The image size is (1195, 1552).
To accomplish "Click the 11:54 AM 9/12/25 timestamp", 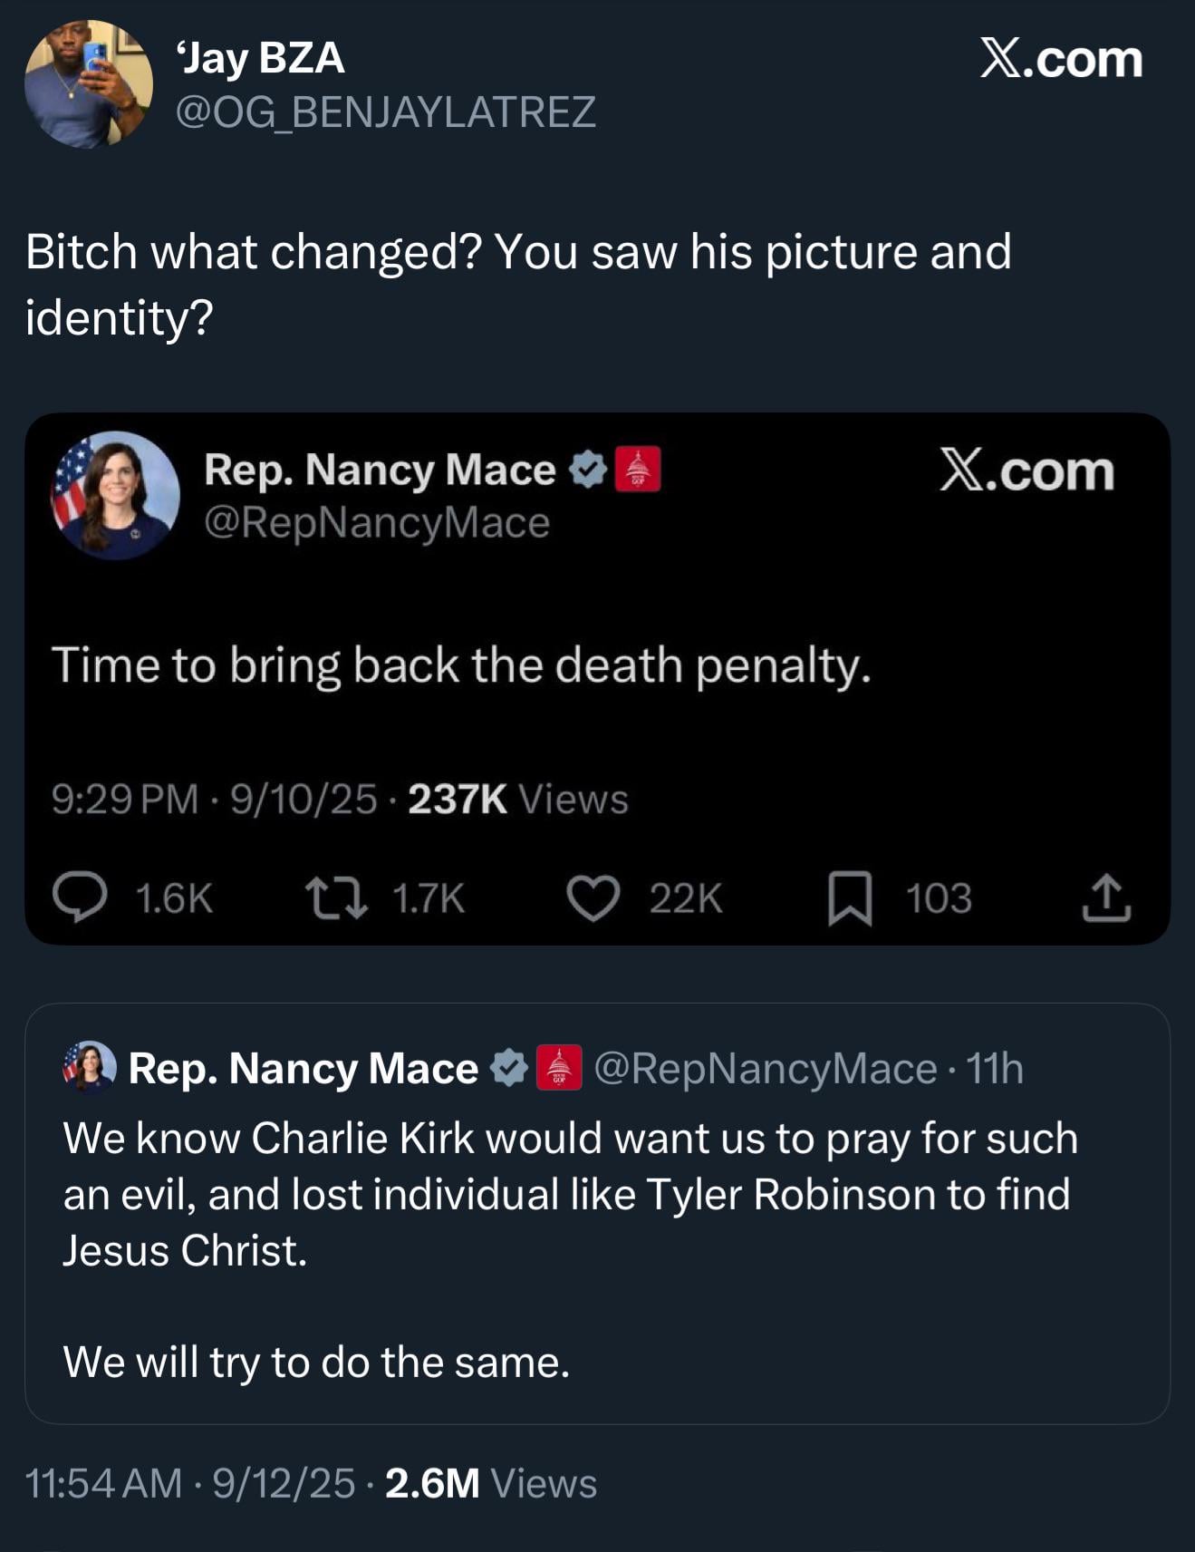I will point(190,1484).
